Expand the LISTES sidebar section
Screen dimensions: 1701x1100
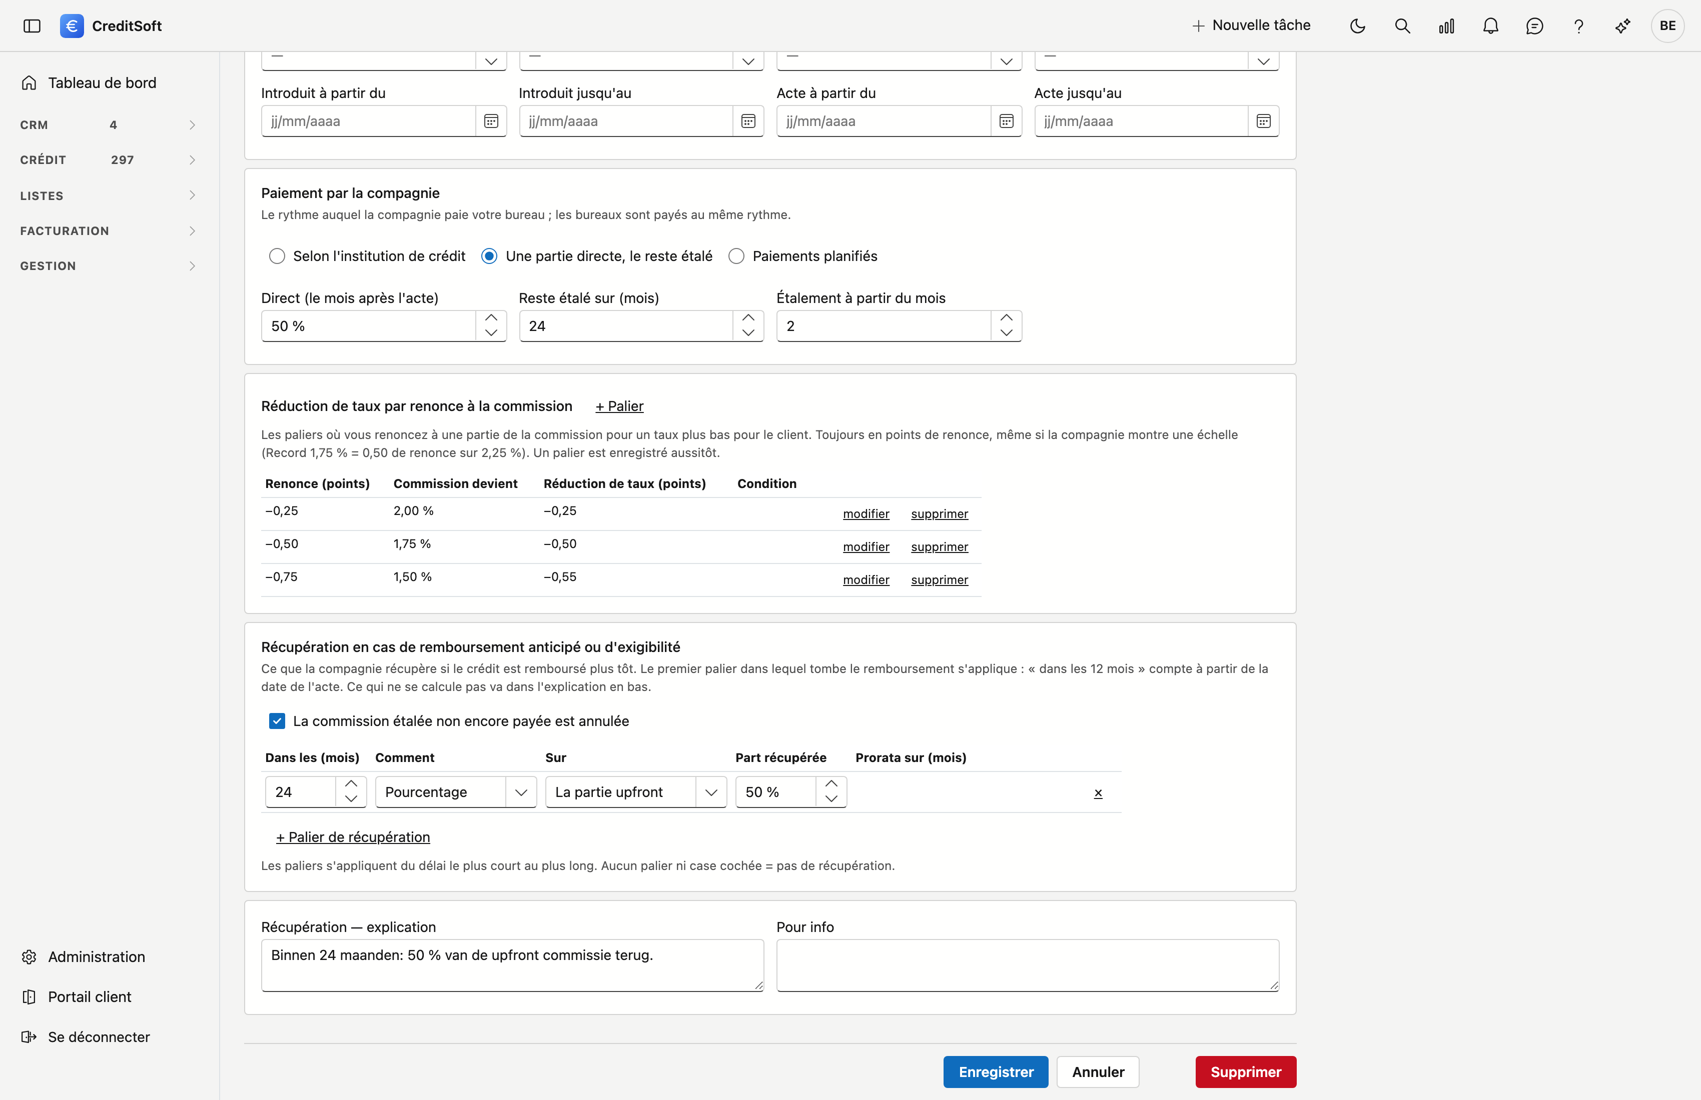[x=107, y=195]
